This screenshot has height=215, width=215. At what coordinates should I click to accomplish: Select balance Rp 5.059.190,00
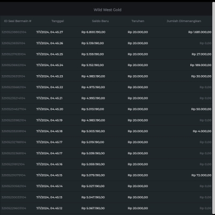93,164
